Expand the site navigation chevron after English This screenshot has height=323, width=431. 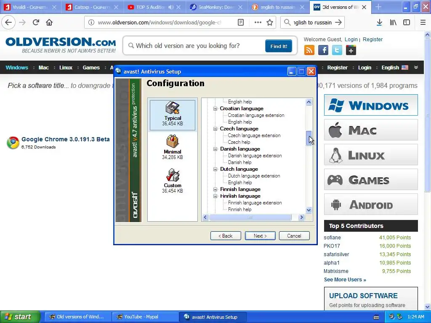tap(416, 68)
